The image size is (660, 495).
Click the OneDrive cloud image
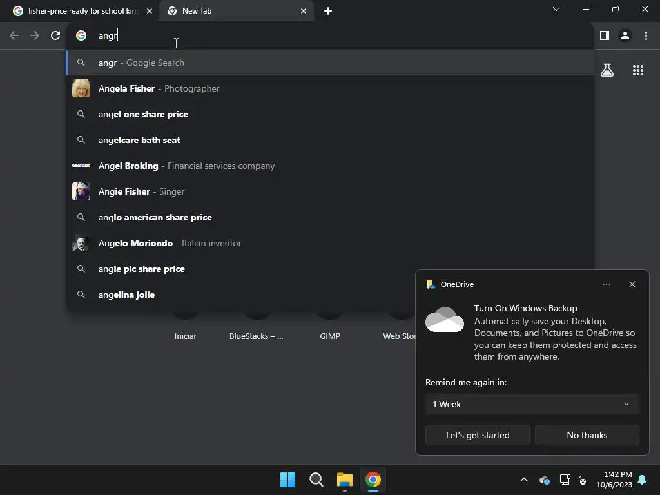pyautogui.click(x=445, y=320)
